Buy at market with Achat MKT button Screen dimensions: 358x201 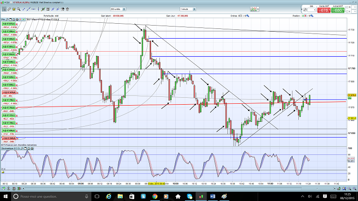pyautogui.click(x=337, y=10)
